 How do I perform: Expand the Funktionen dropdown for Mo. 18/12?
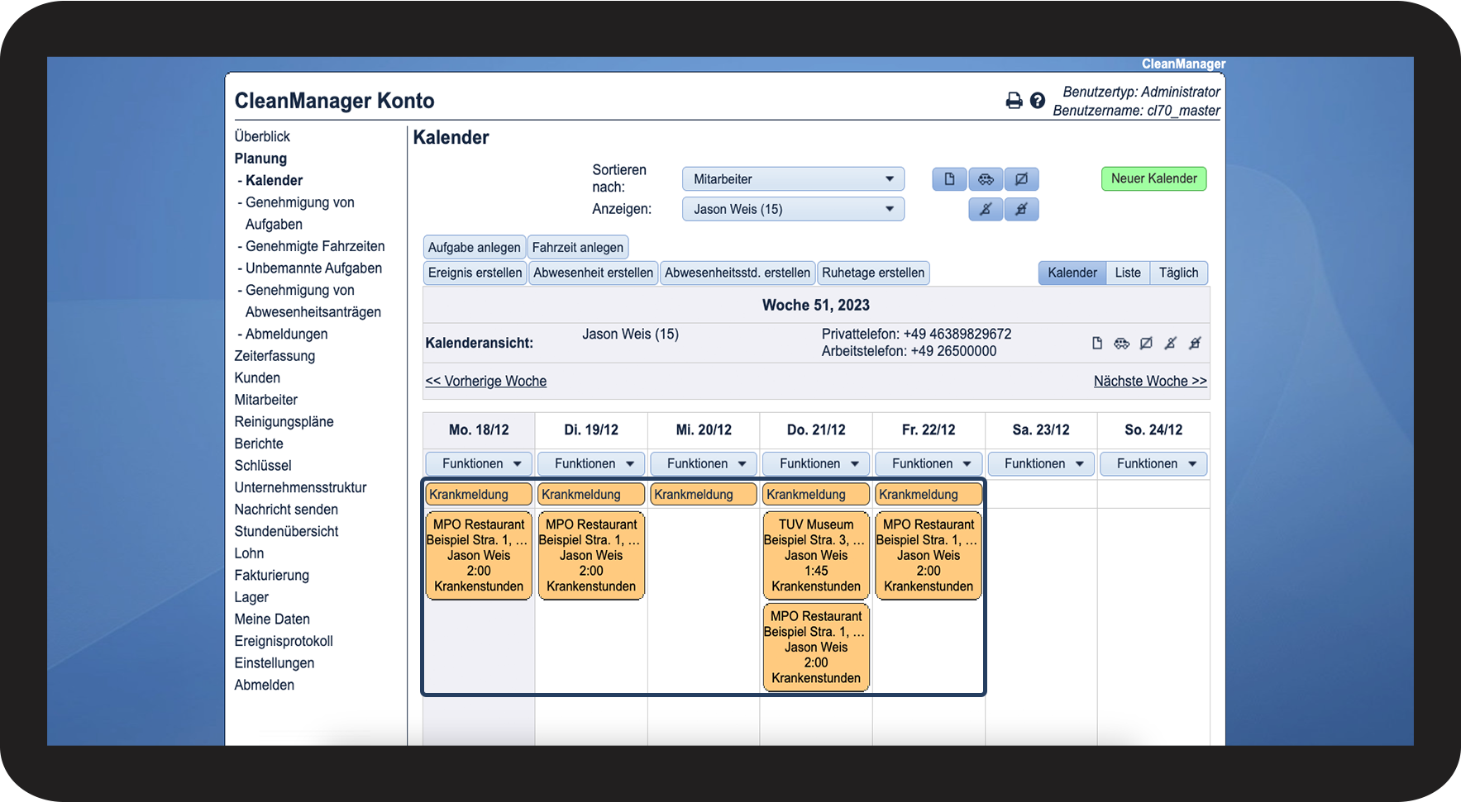tap(480, 464)
